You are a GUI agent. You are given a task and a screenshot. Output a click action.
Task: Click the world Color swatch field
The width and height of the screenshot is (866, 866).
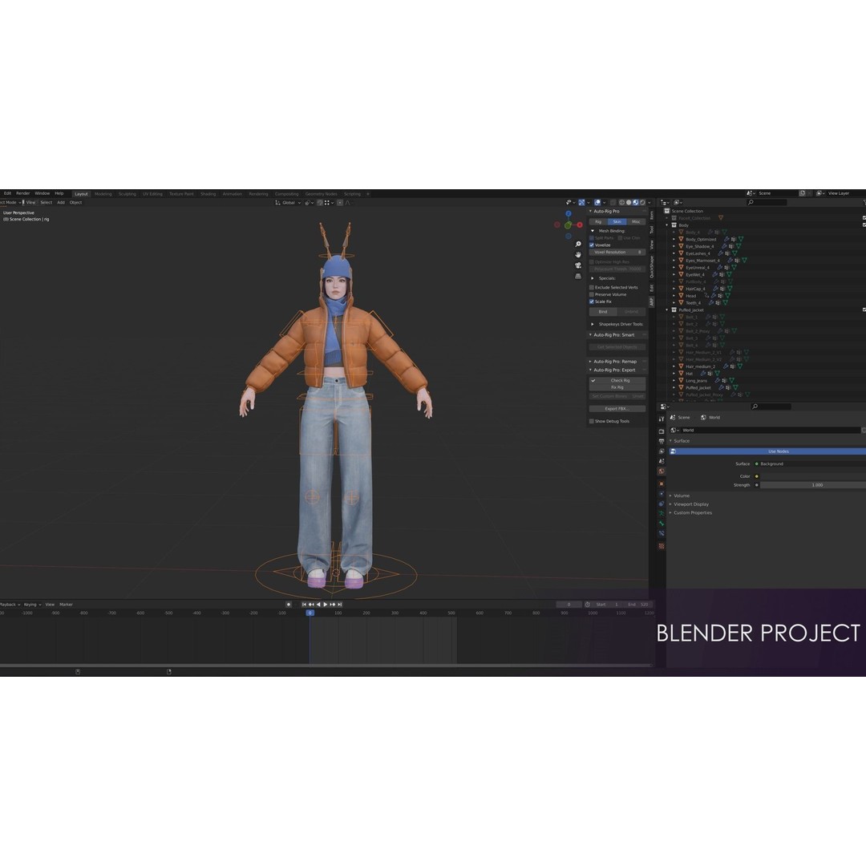coord(813,476)
